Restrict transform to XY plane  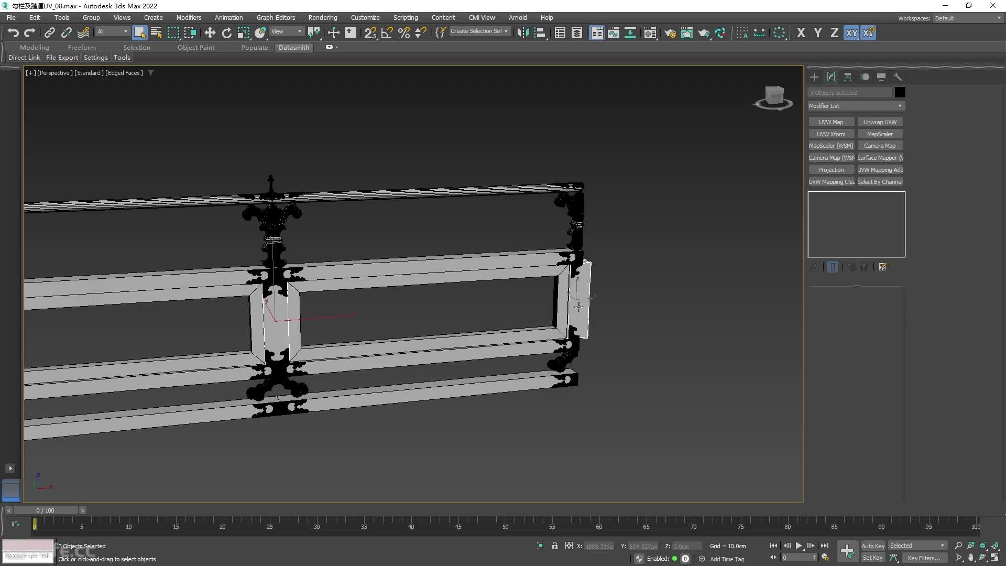click(x=851, y=32)
